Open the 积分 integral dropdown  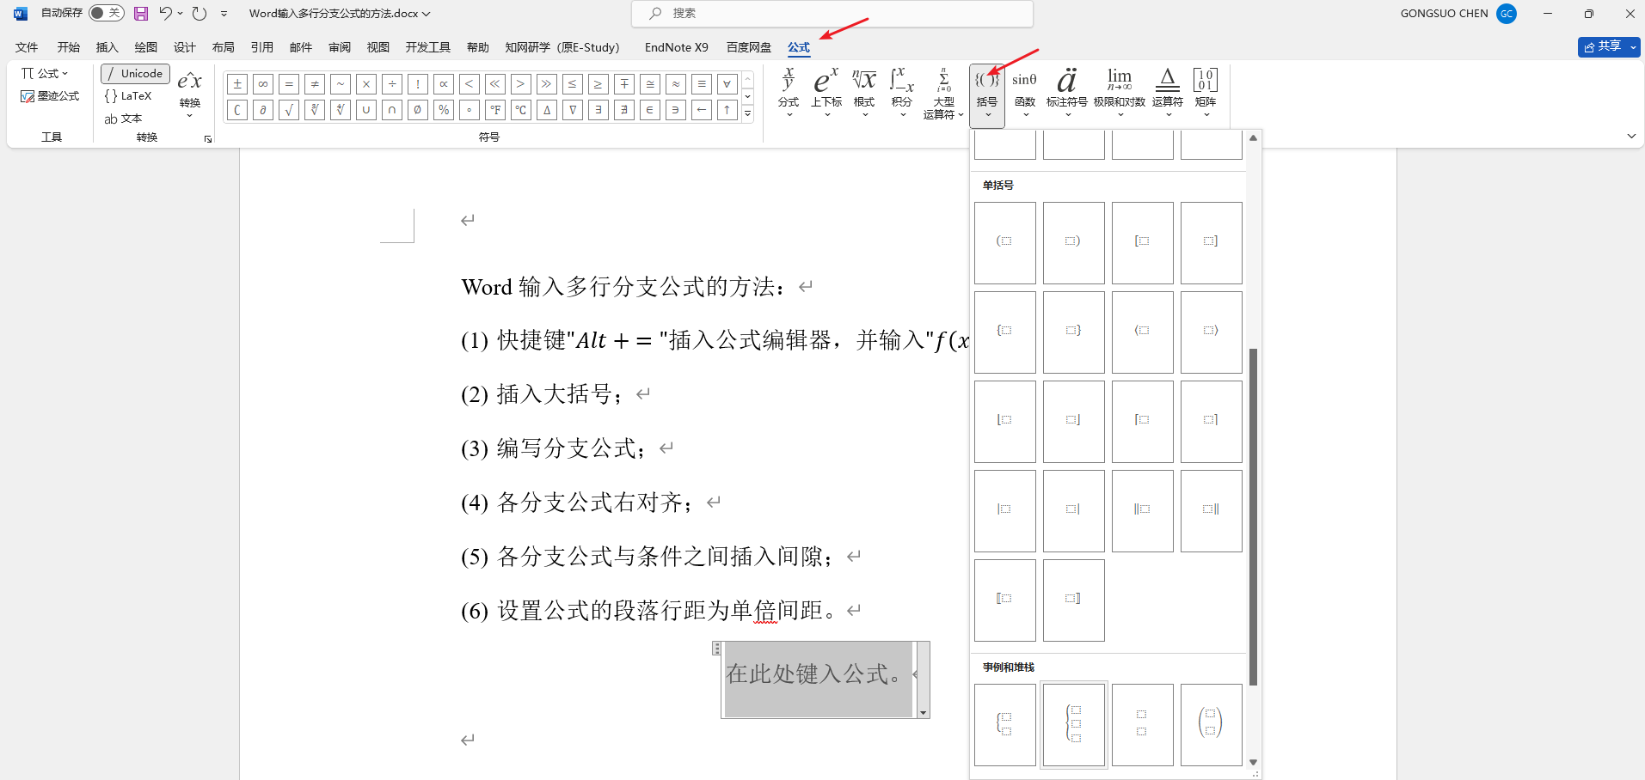point(902,93)
